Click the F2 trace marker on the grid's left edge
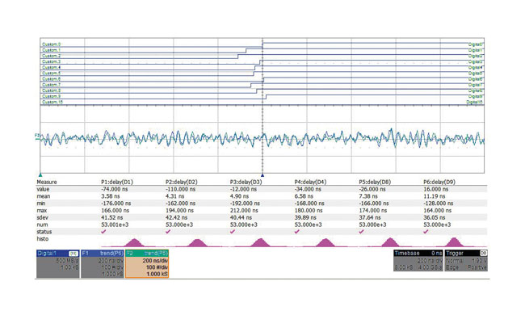This screenshot has height=315, width=525. [37, 136]
